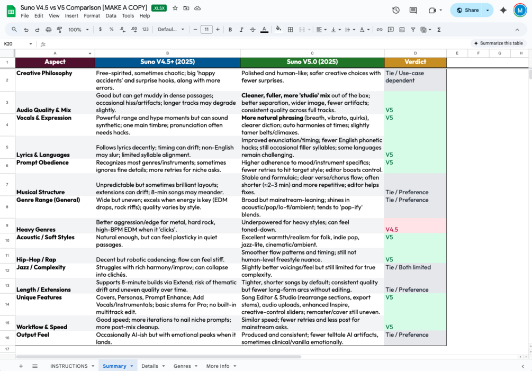
Task: Open the Edit menu
Action: [39, 15]
